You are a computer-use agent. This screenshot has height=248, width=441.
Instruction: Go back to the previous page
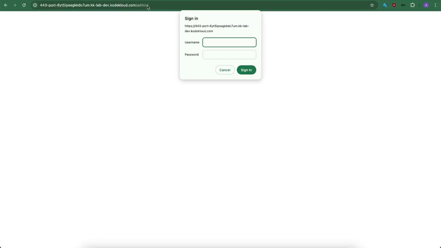6,5
